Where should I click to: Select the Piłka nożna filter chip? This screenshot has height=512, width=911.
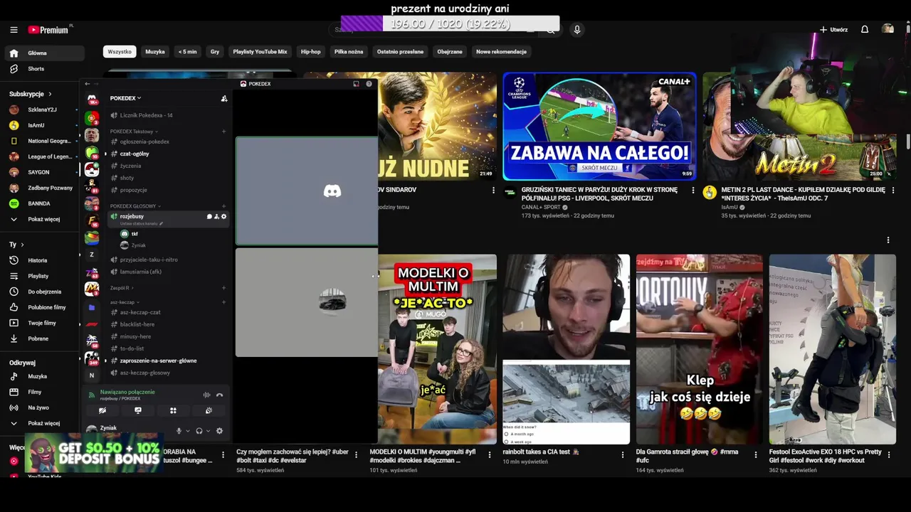point(349,52)
